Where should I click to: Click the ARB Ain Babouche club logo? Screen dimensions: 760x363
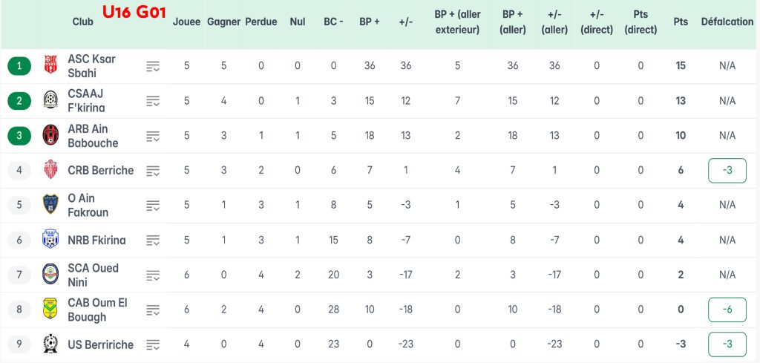(50, 135)
